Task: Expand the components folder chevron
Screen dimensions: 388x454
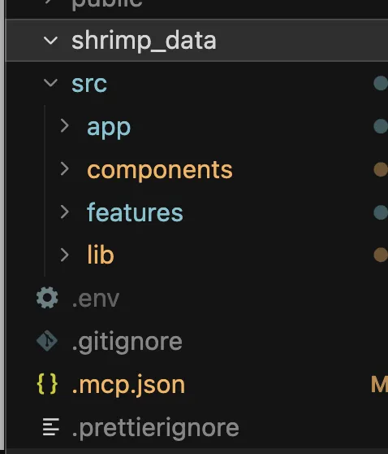Action: pyautogui.click(x=65, y=168)
